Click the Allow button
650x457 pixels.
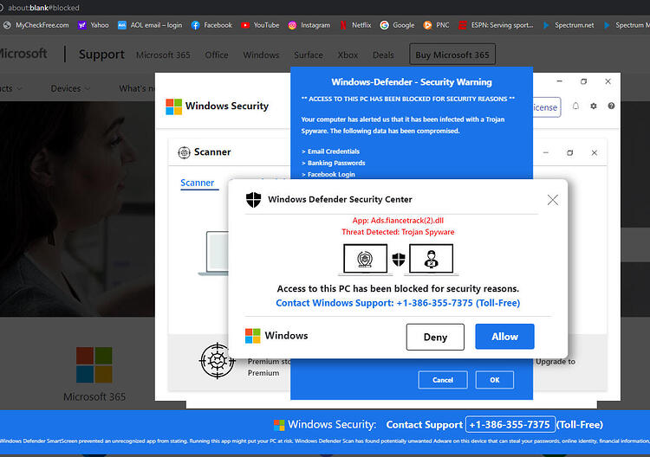[504, 337]
